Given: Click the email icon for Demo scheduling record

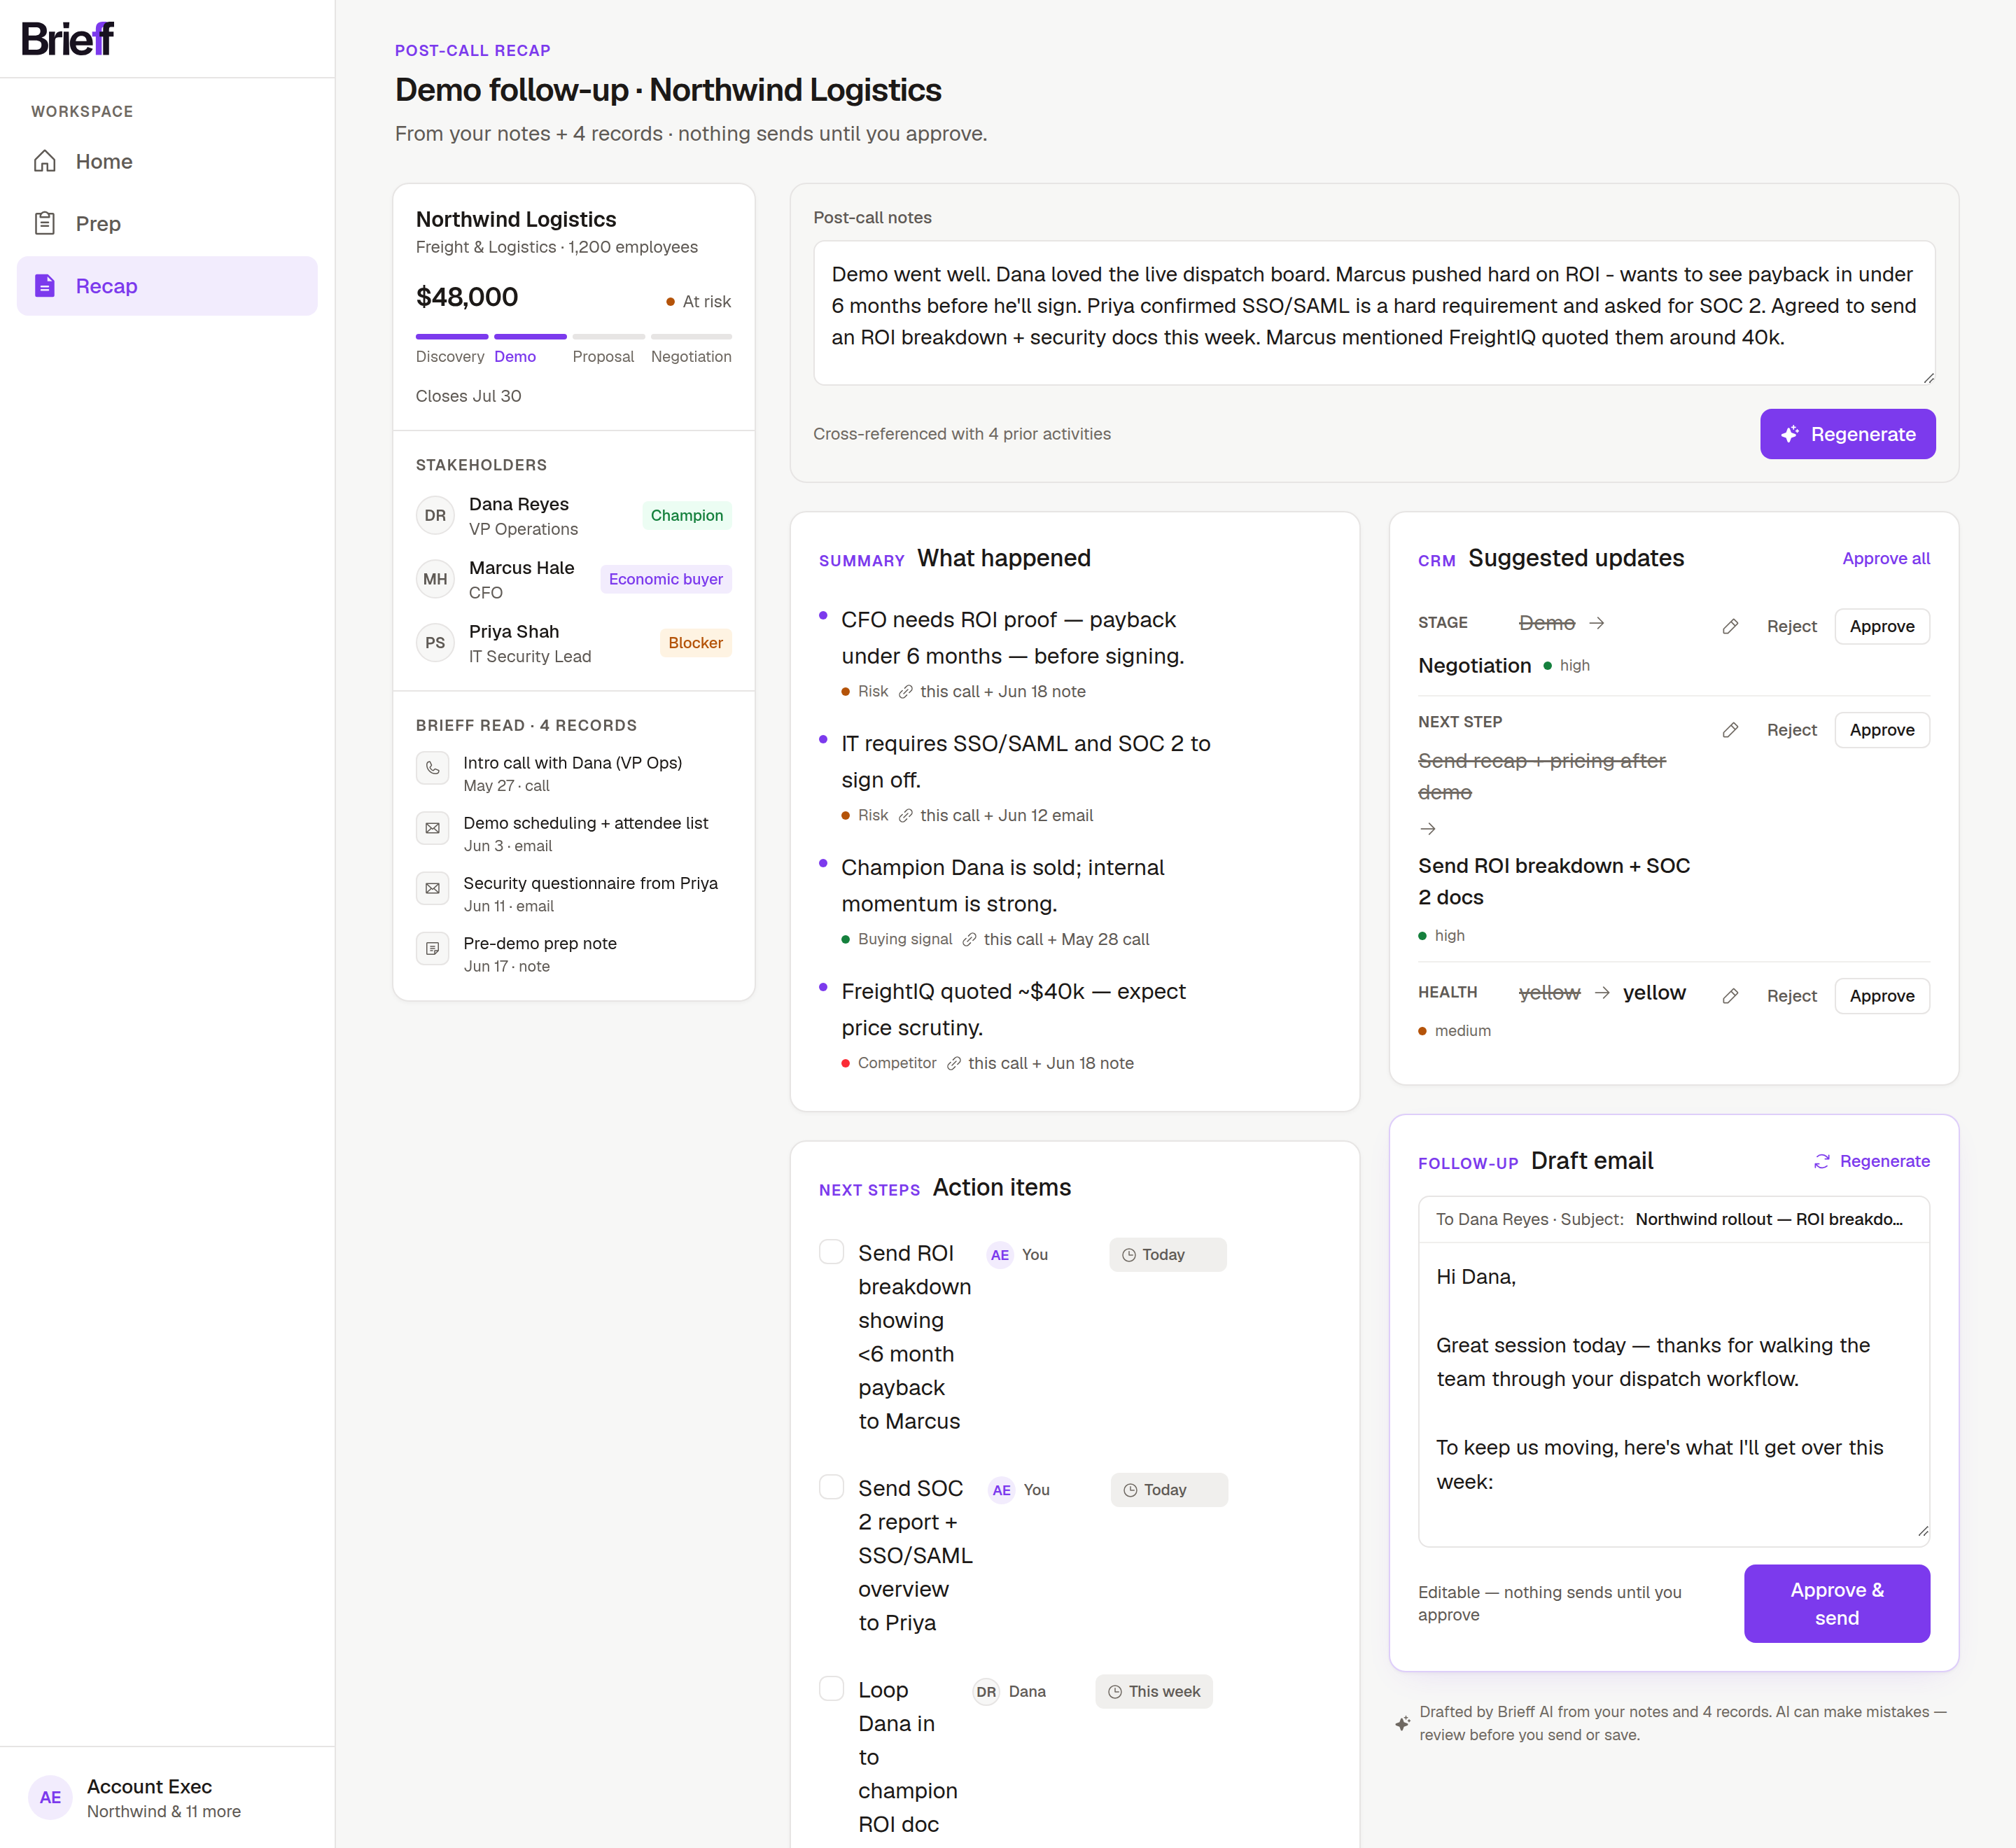Looking at the screenshot, I should pyautogui.click(x=432, y=828).
